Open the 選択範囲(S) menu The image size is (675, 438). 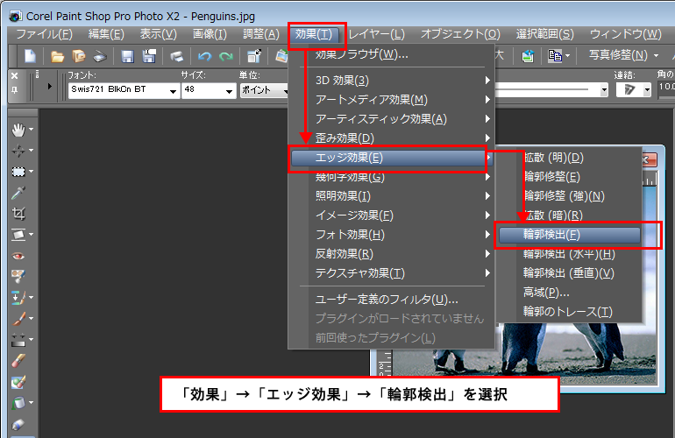[545, 34]
